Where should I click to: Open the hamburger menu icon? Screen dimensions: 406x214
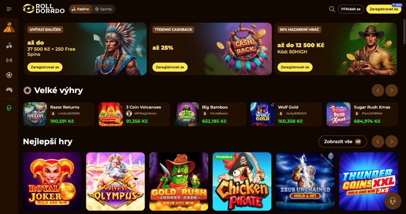9,9
